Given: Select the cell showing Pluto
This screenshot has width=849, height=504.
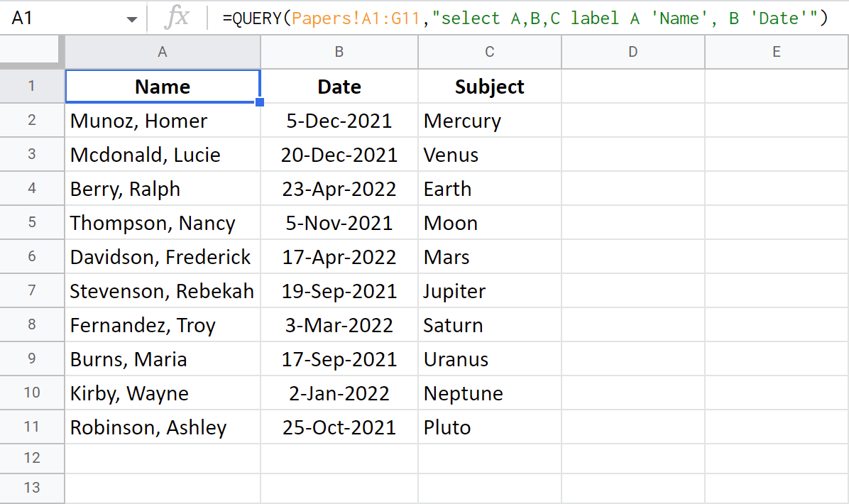Looking at the screenshot, I should click(489, 427).
